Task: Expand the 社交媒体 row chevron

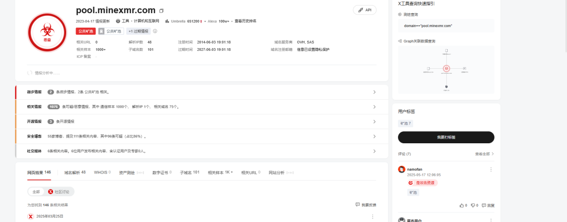Action: pos(374,151)
